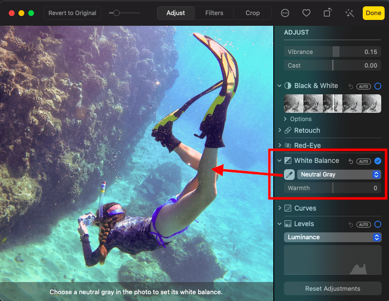Click the Retouch bandage icon
Viewport: 389px width, 301px height.
288,130
